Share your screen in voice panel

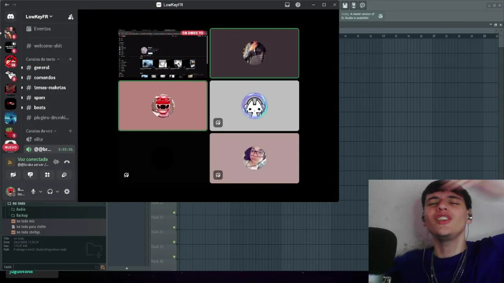tap(30, 175)
